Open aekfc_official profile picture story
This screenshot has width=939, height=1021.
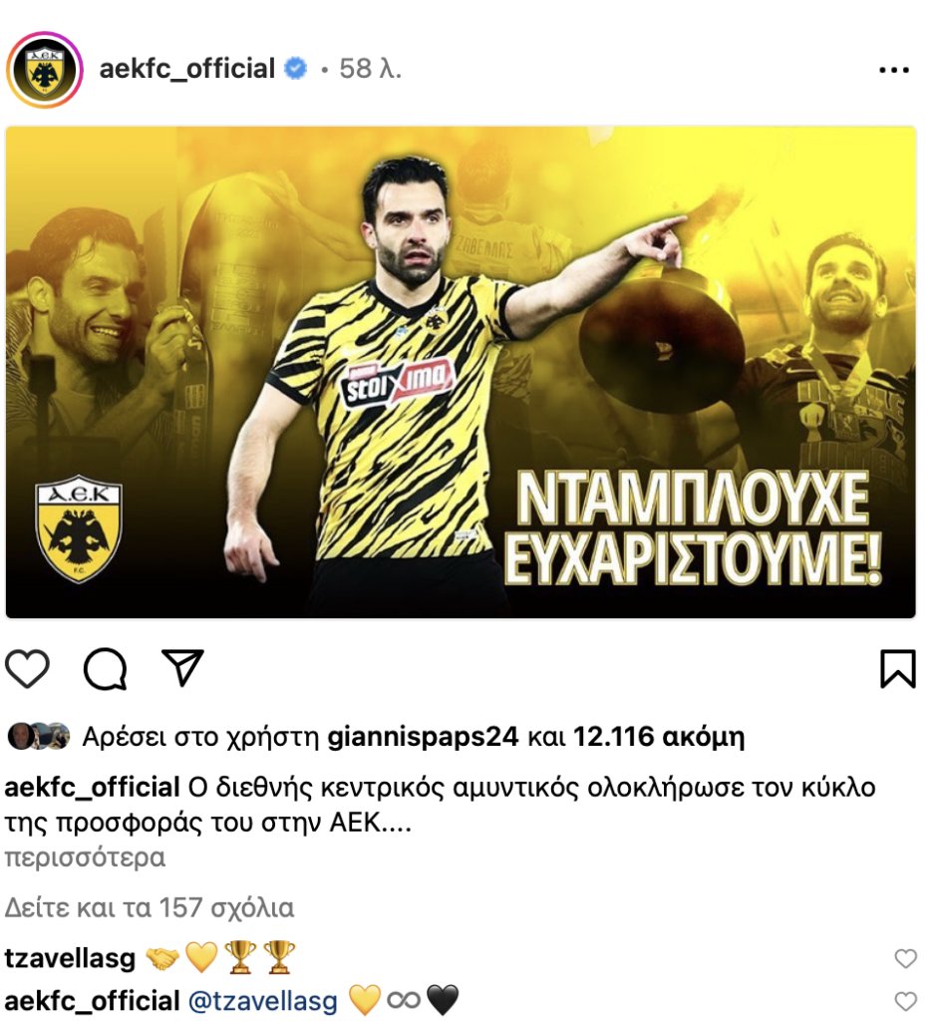coord(44,69)
